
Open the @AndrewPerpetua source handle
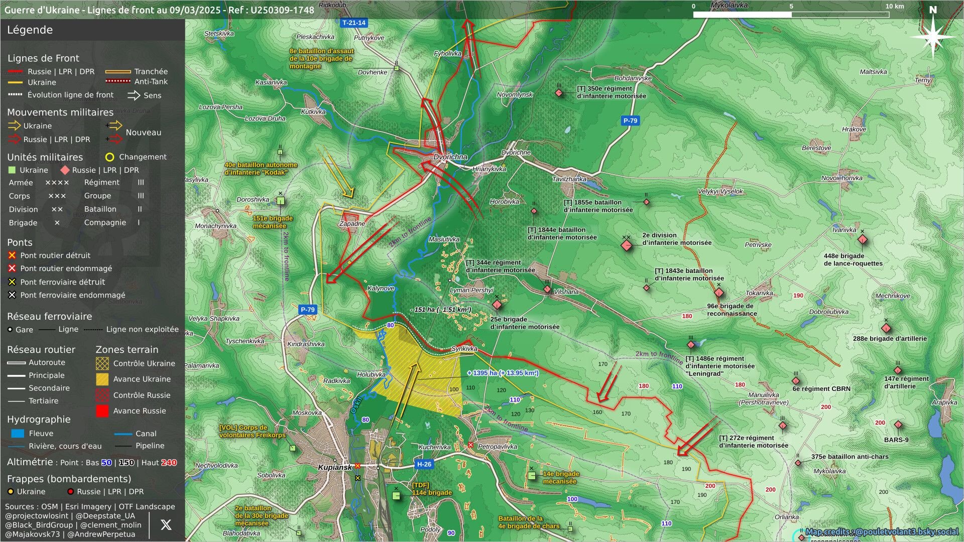tap(101, 534)
